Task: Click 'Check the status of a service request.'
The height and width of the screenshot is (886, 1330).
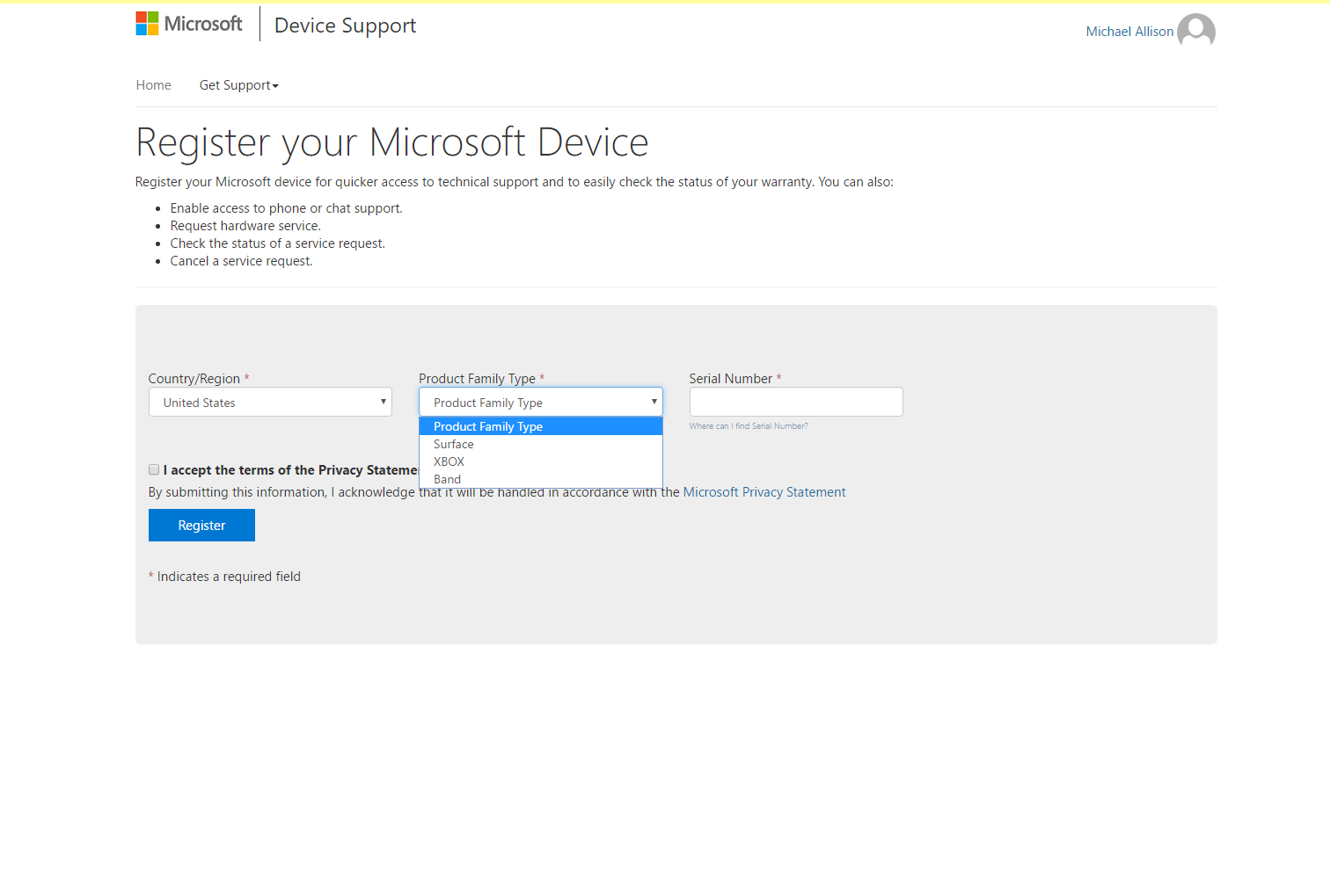Action: click(x=277, y=243)
